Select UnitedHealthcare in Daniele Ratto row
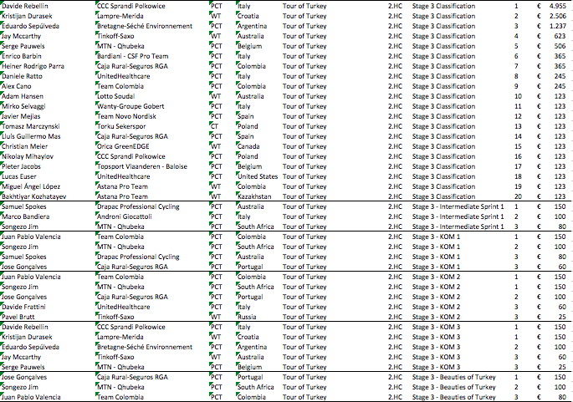Screen dimensions: 573x402 pos(123,76)
